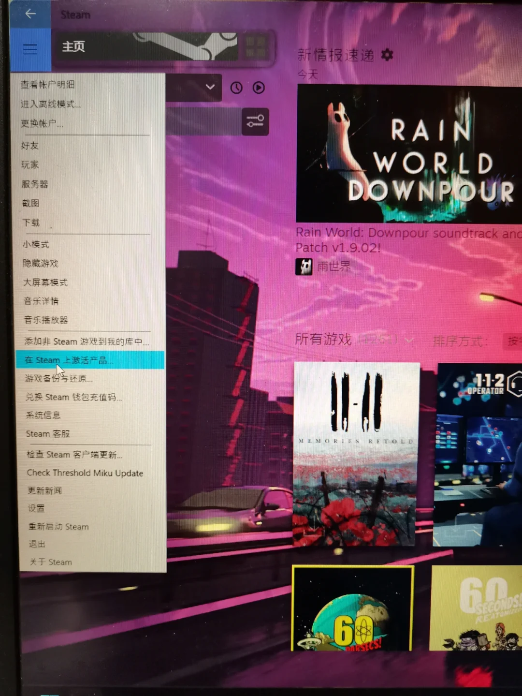The width and height of the screenshot is (522, 696).
Task: Click the library search field
Action: (203, 121)
